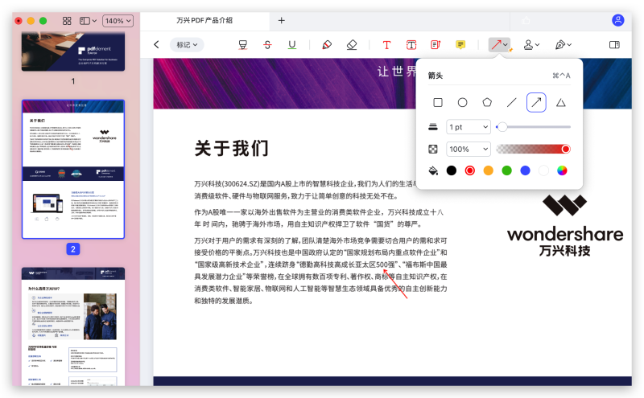The width and height of the screenshot is (644, 398).
Task: Click the line thickness slider
Action: tap(534, 127)
